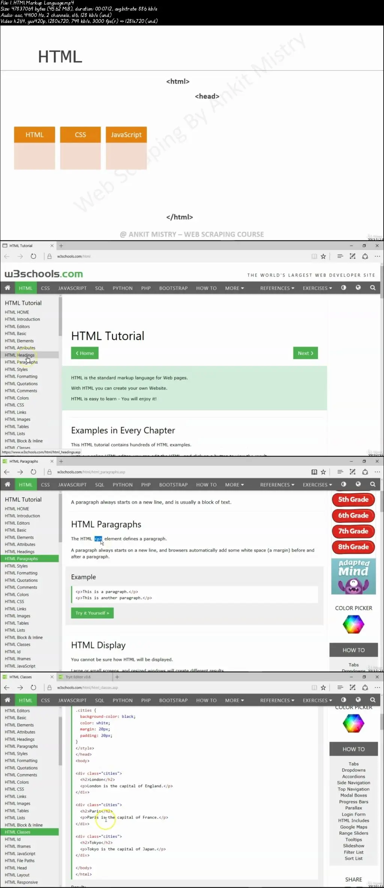Toggle the contrast theme icon in the HTML Paragraphs window
Screen dimensions: 384x888
343,484
